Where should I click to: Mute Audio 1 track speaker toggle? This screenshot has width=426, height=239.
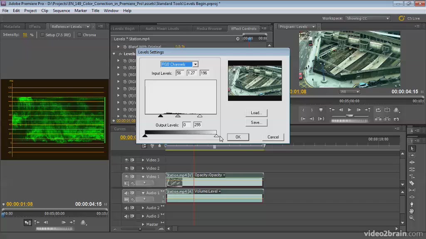tap(126, 193)
